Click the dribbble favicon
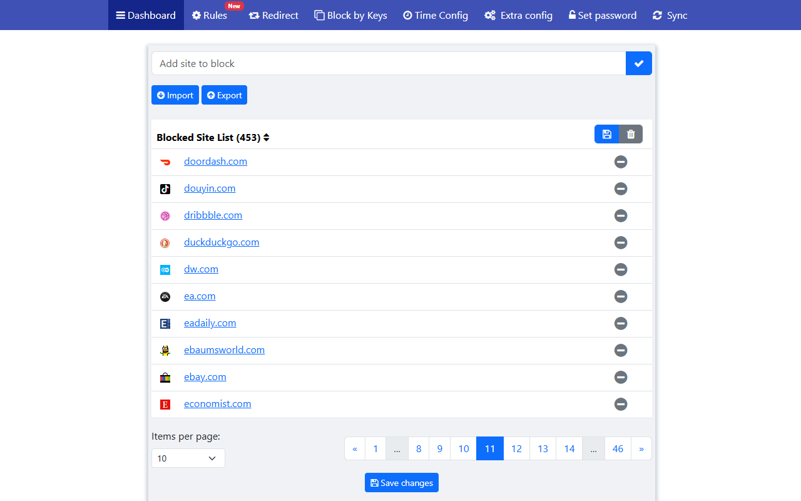This screenshot has width=801, height=501. click(x=165, y=216)
